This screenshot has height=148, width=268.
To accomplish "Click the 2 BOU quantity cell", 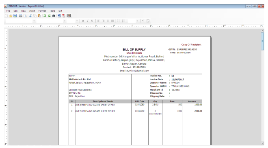I will [x=156, y=105].
